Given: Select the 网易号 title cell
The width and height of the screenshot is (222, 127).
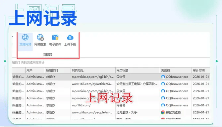Looking at the screenshot, I should click(121, 105).
